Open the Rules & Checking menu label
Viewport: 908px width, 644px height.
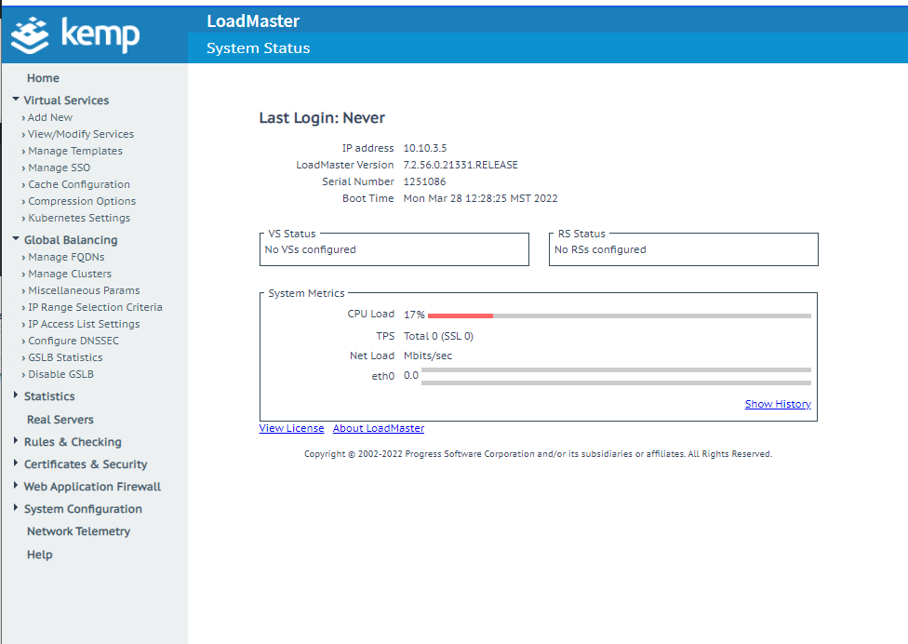click(x=73, y=442)
